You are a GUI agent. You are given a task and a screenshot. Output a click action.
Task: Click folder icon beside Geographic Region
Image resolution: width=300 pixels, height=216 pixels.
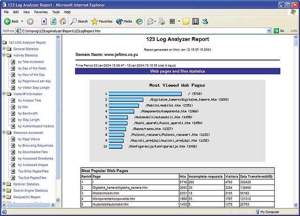8,197
